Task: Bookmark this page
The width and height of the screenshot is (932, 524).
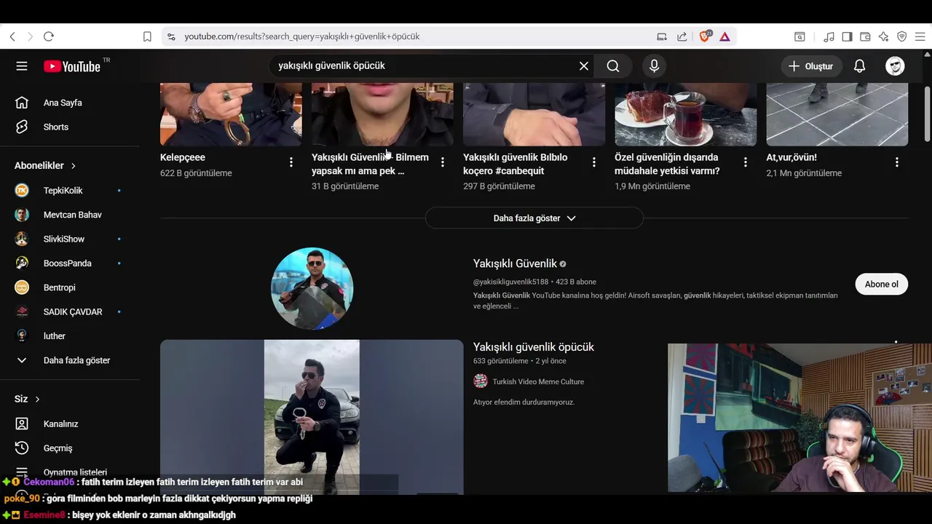Action: pos(147,36)
